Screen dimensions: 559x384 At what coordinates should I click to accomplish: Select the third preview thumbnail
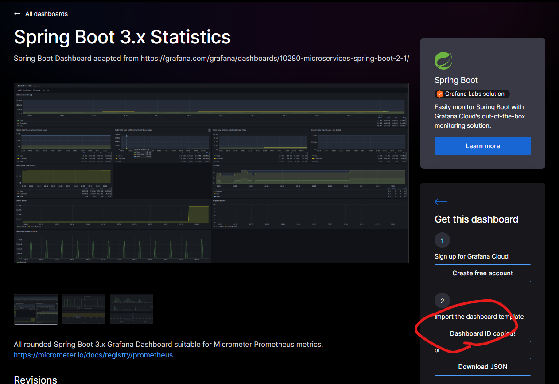point(132,309)
